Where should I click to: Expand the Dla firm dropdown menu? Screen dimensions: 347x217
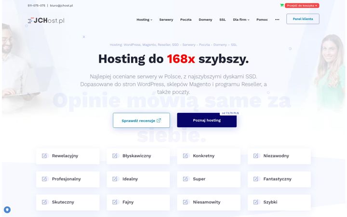click(241, 19)
